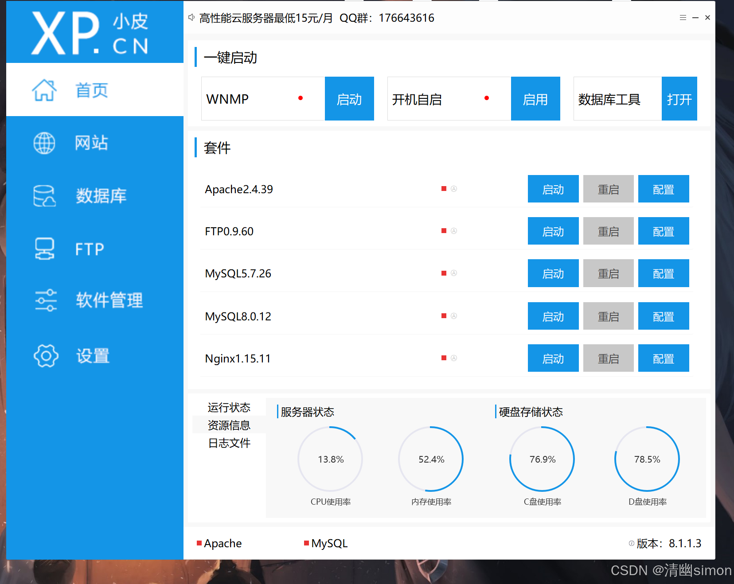Click the FTP server icon

44,249
